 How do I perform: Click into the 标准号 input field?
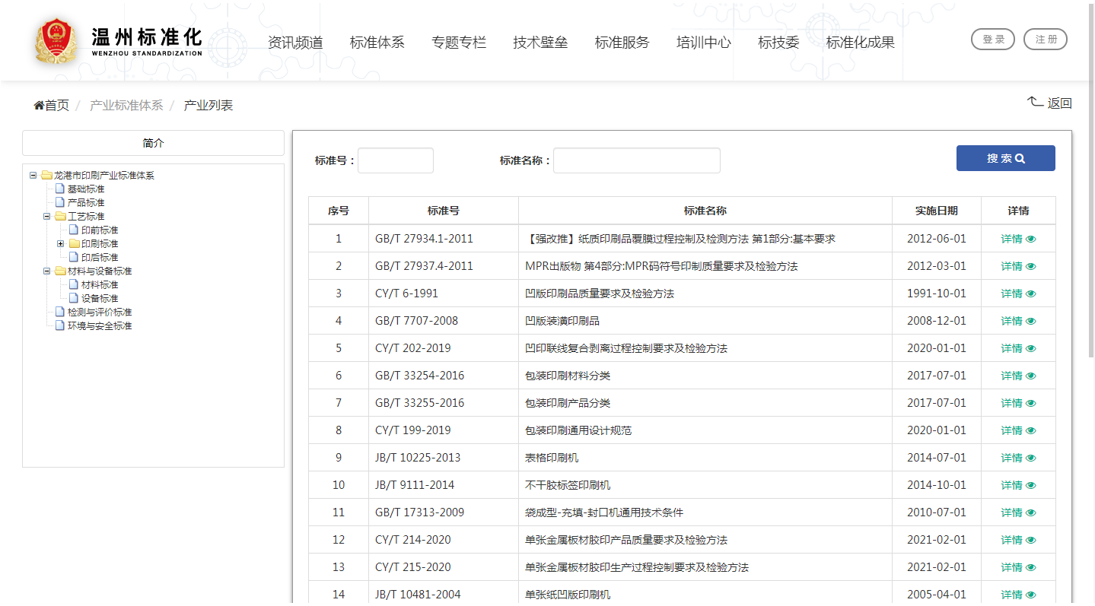[396, 160]
